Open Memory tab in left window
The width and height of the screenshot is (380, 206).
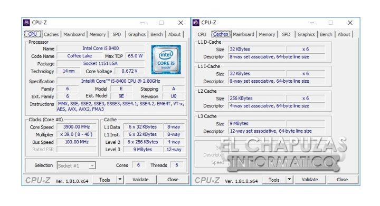tap(98, 34)
